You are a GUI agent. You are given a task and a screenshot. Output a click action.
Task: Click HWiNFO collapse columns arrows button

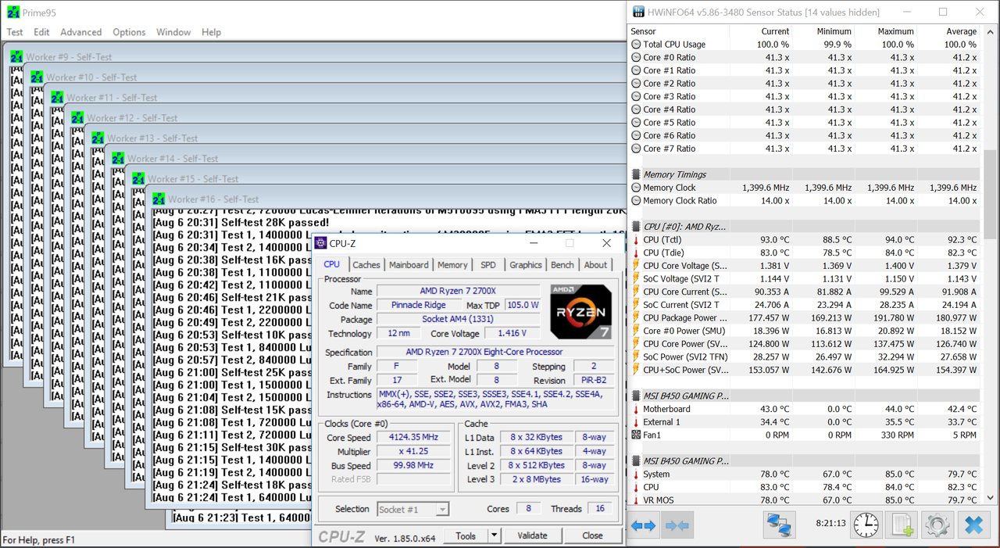(x=677, y=526)
